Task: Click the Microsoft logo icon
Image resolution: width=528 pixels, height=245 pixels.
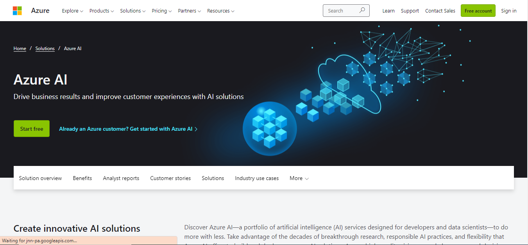Action: pyautogui.click(x=17, y=11)
